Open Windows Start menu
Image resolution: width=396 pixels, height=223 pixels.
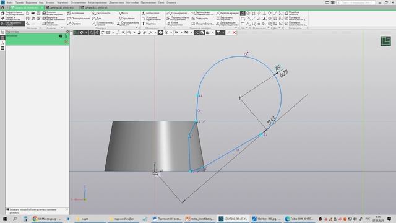click(x=4, y=219)
